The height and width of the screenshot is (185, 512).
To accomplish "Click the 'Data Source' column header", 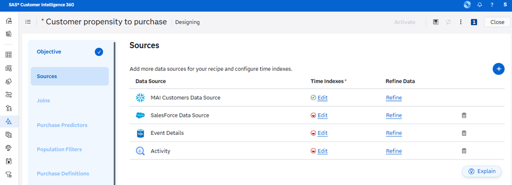I will pos(151,81).
